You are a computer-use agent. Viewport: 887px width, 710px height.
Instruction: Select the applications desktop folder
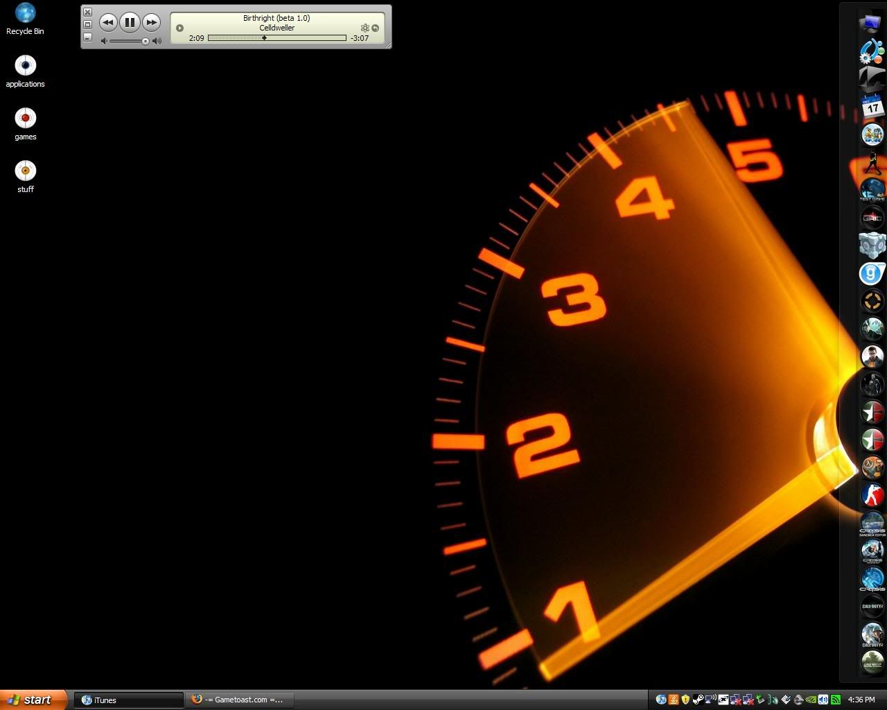(25, 71)
